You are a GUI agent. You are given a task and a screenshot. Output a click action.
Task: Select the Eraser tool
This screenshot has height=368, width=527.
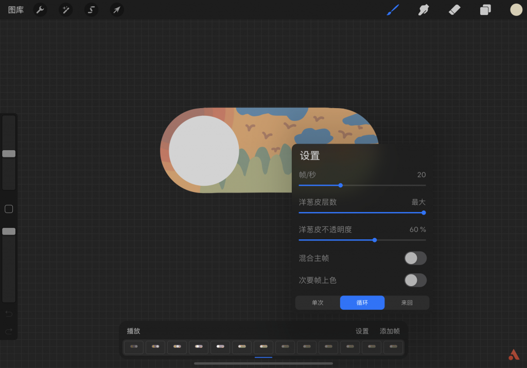pos(454,10)
